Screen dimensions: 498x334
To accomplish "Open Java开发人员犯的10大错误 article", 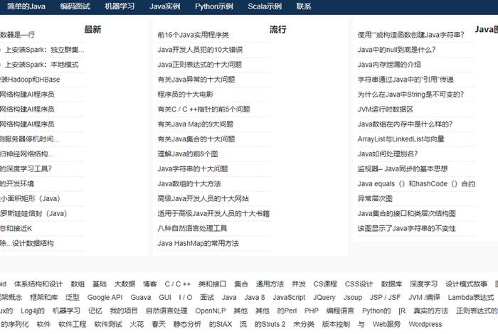I will [x=200, y=50].
